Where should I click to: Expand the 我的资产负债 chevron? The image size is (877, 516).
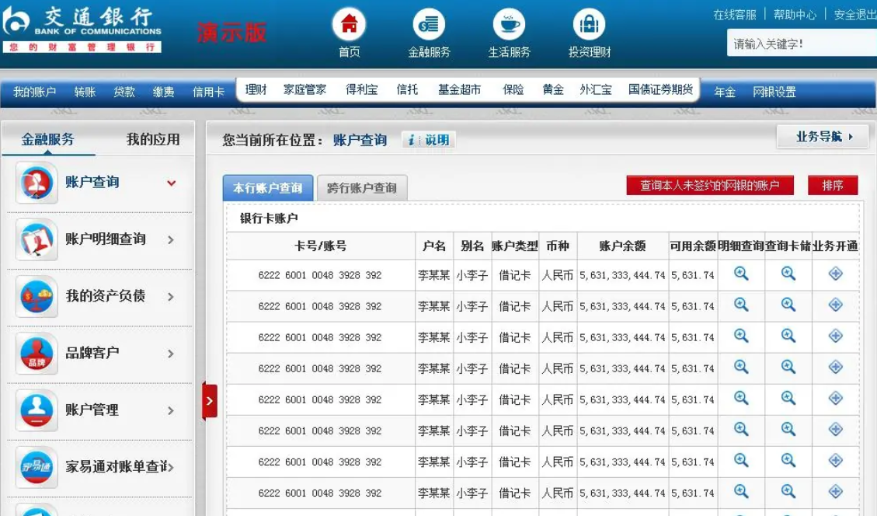171,297
